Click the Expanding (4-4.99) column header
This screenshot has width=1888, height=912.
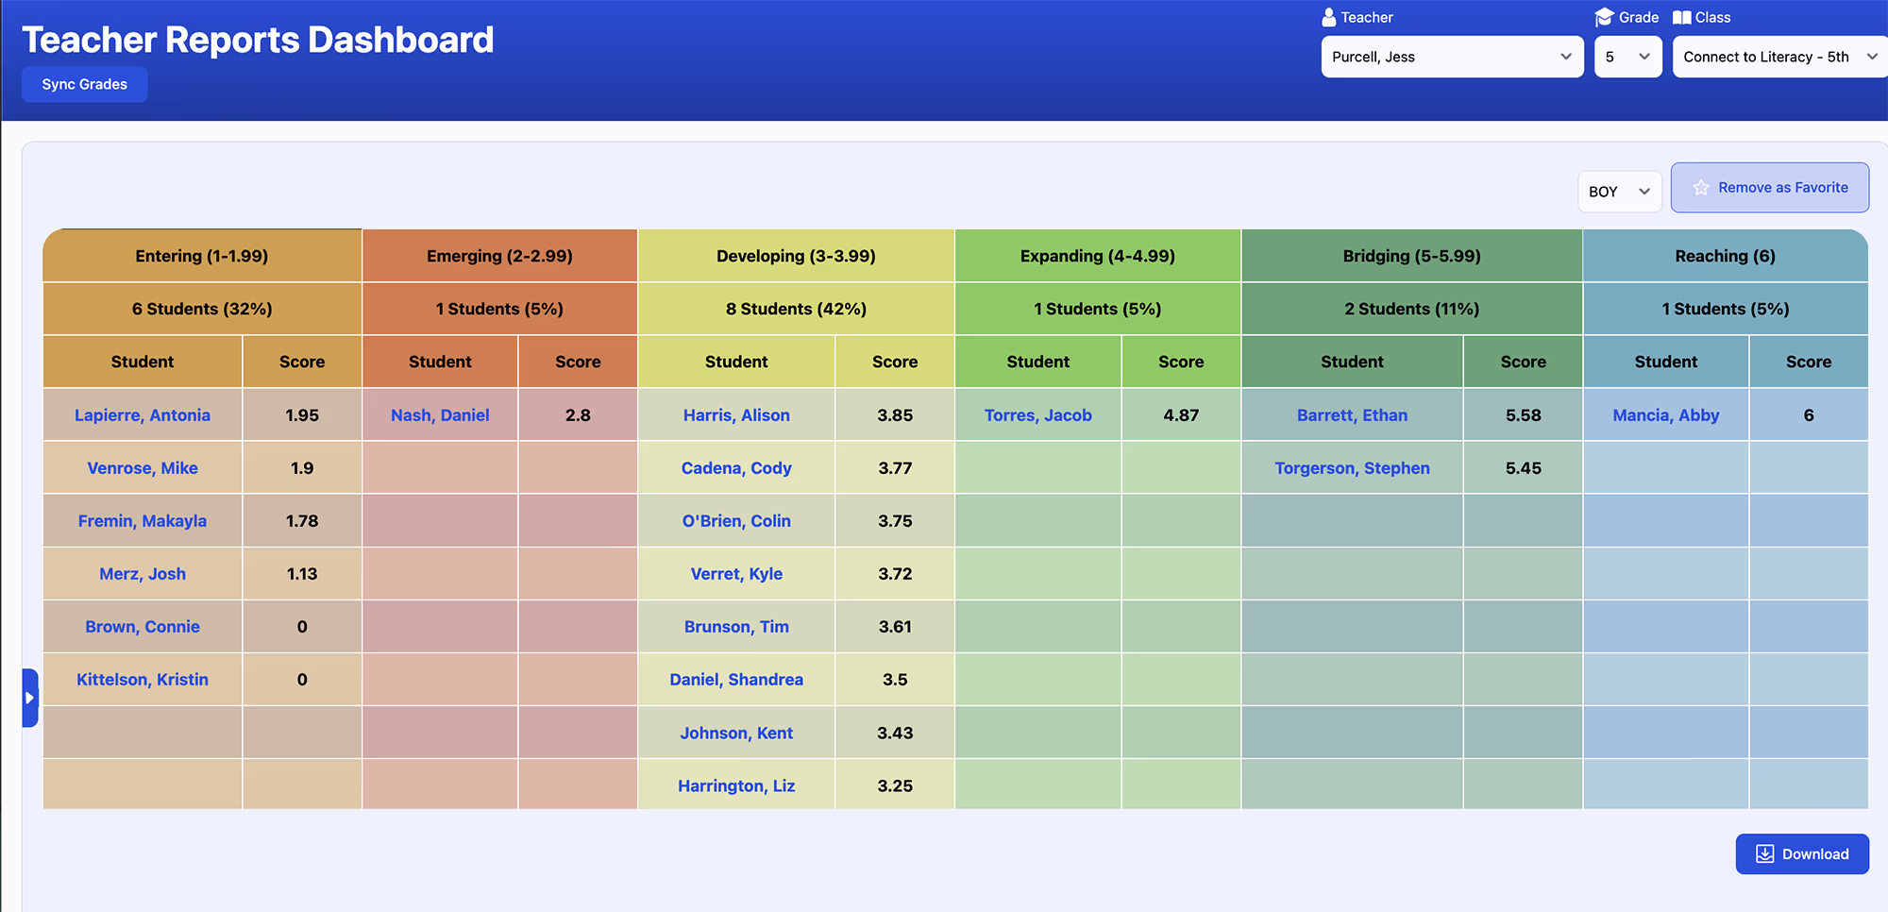[1098, 256]
